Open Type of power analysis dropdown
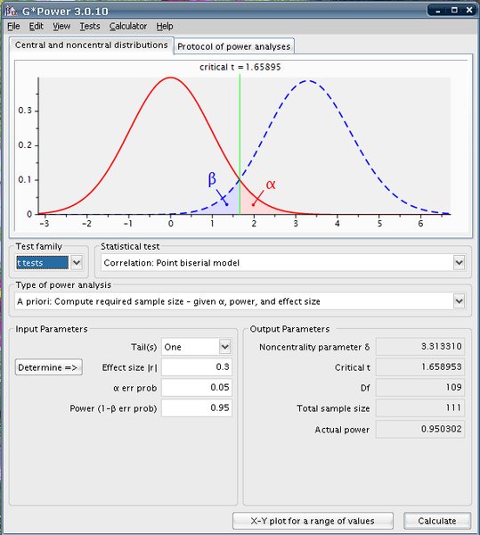Screen dimensions: 480x535 [x=459, y=301]
